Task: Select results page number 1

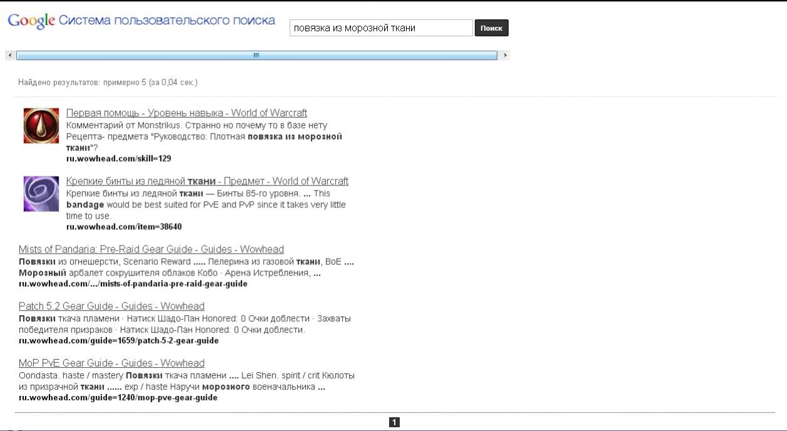Action: pos(394,423)
